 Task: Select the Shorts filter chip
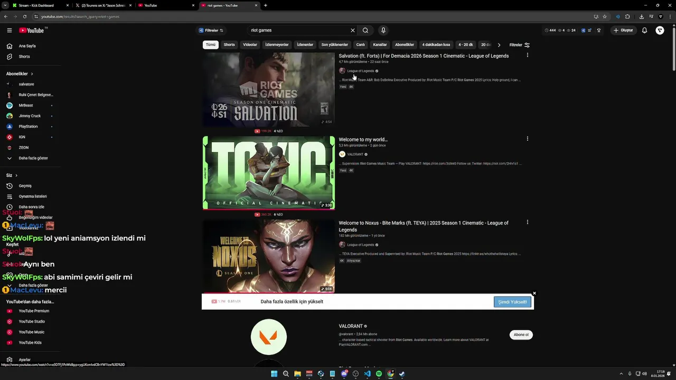tap(229, 45)
